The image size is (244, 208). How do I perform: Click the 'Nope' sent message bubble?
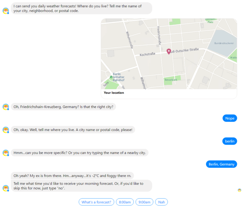pos(230,118)
